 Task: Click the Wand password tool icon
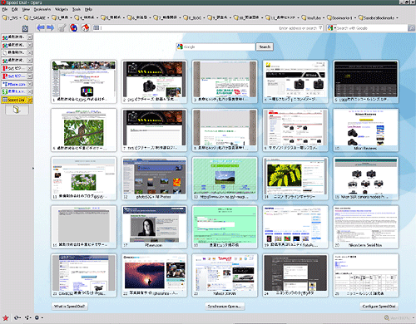(x=62, y=27)
